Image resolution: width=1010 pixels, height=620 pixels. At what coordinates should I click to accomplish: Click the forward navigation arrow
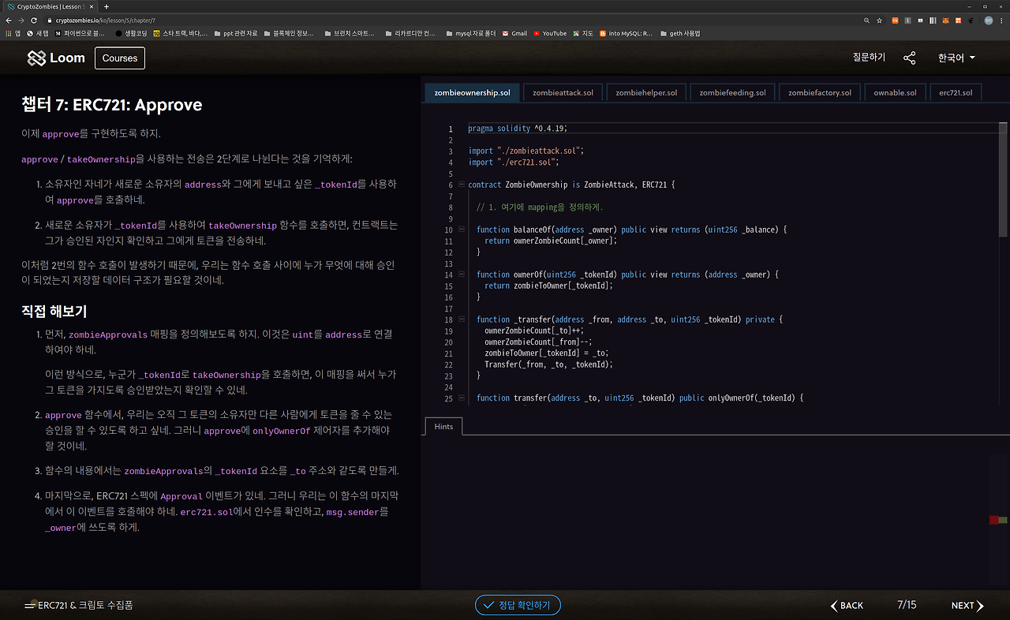tap(21, 20)
